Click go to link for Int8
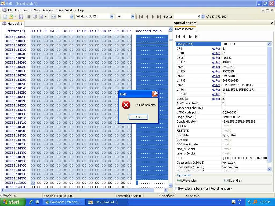 [216, 49]
